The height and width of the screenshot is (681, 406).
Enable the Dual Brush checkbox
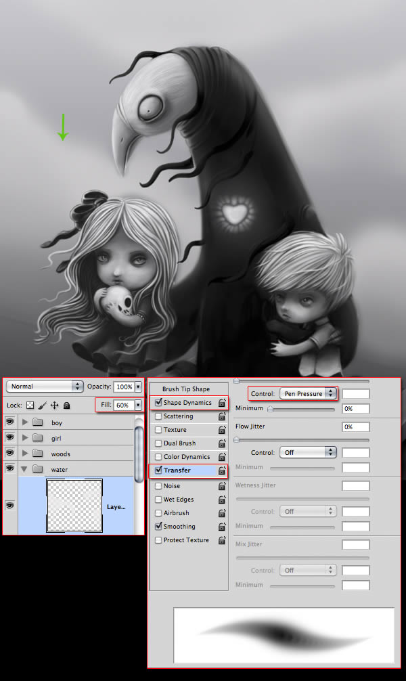coord(158,443)
